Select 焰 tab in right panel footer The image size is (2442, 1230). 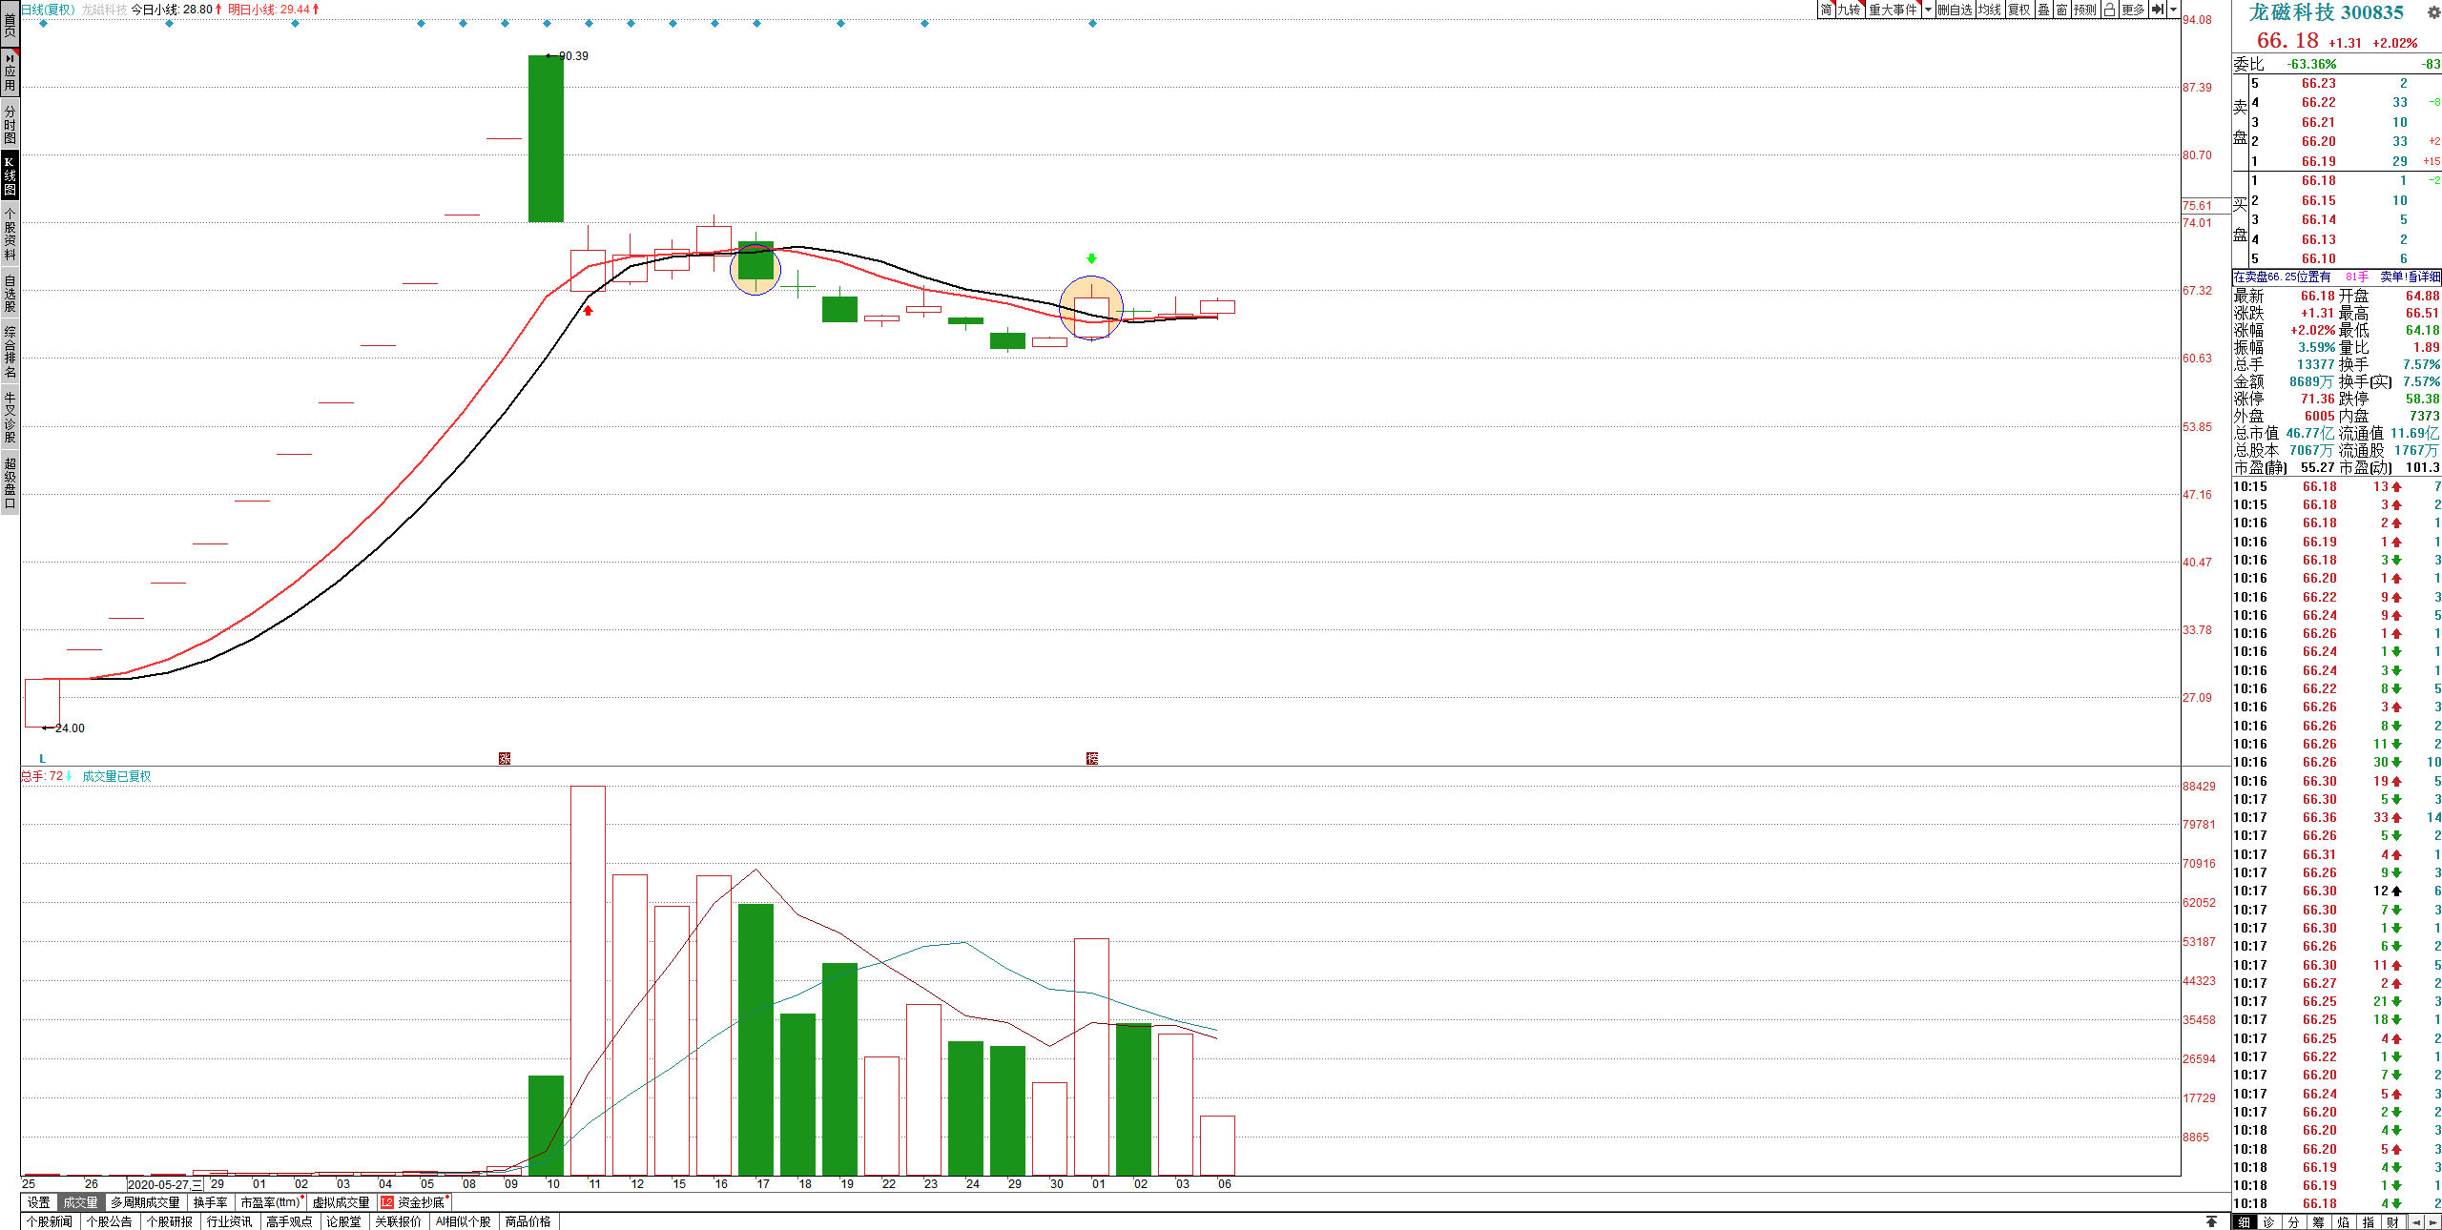tap(2343, 1221)
